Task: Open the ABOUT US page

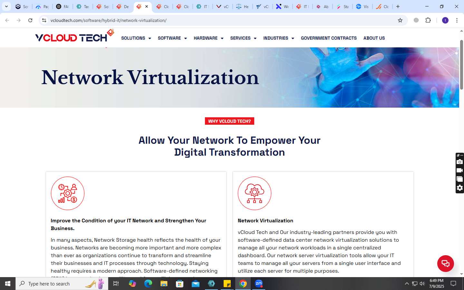Action: pos(374,38)
